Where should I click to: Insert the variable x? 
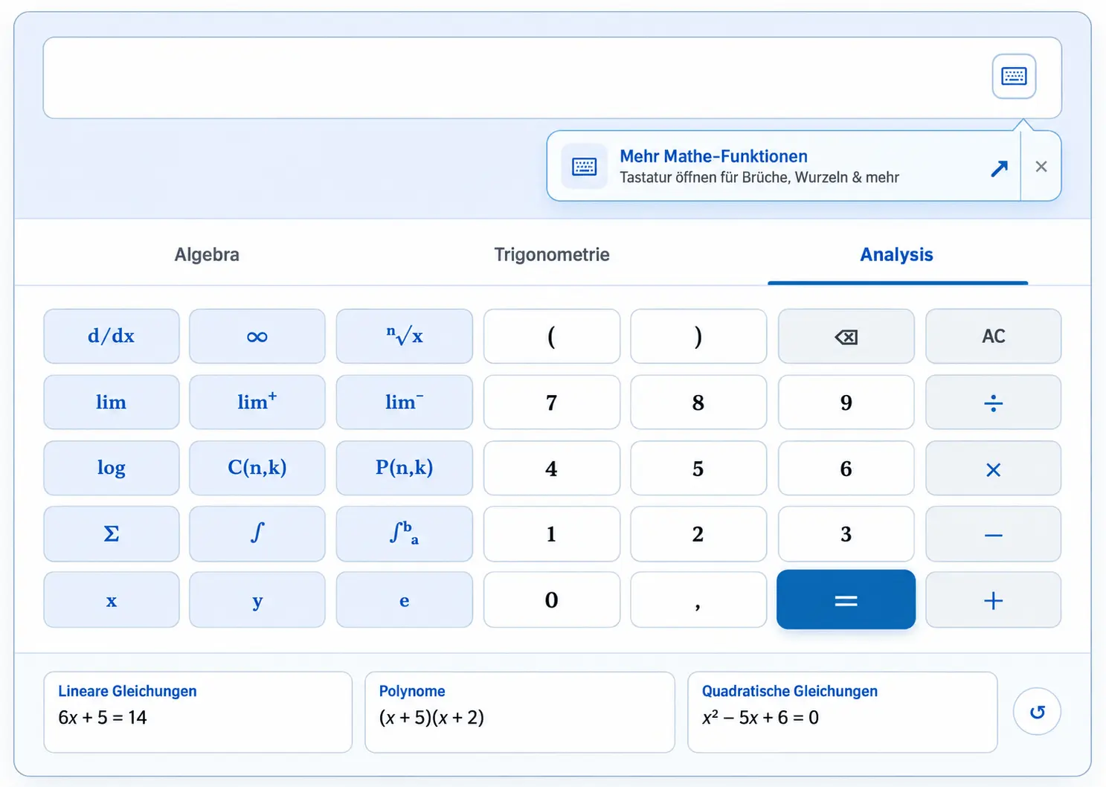point(112,600)
